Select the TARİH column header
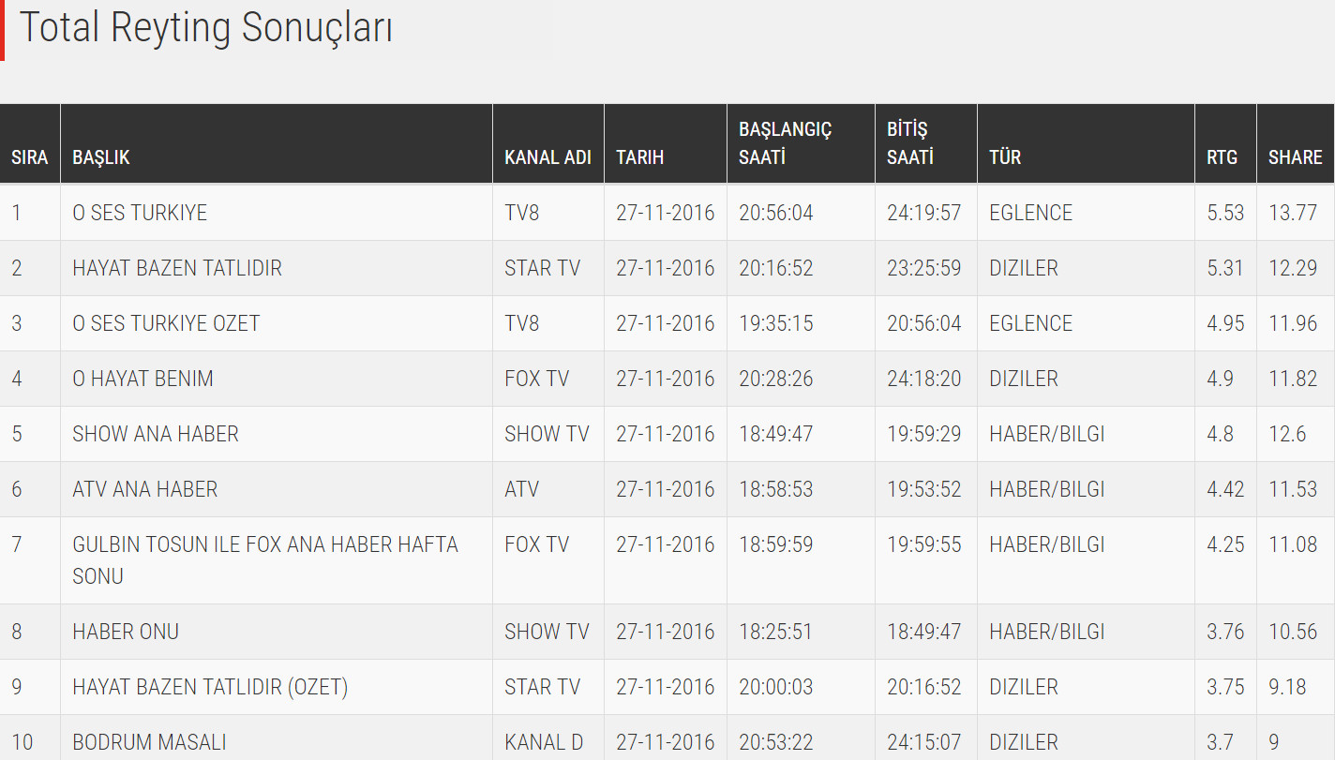This screenshot has height=760, width=1335. 639,157
